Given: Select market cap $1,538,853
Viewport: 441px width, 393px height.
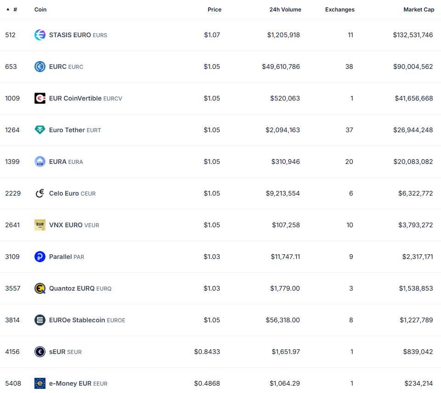Looking at the screenshot, I should (x=416, y=288).
